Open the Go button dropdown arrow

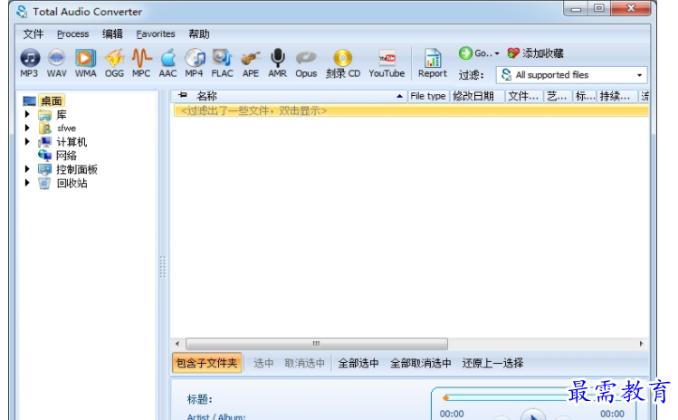[497, 53]
